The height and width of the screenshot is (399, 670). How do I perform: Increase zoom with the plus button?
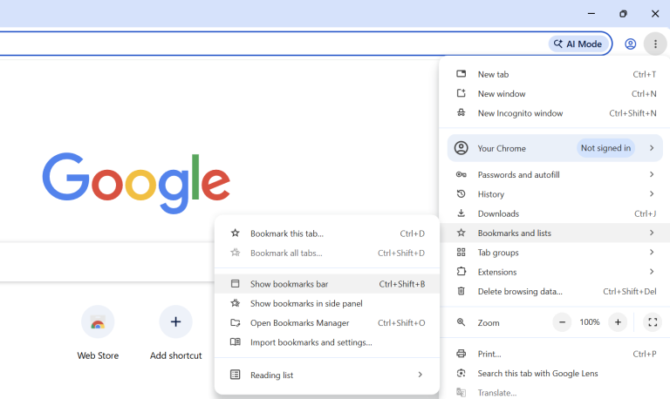pos(618,322)
